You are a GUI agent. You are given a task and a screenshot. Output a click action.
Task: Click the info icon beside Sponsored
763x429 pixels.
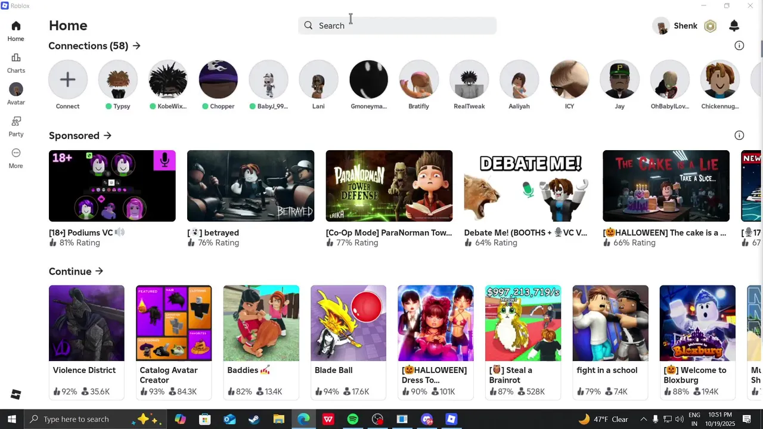pos(739,135)
